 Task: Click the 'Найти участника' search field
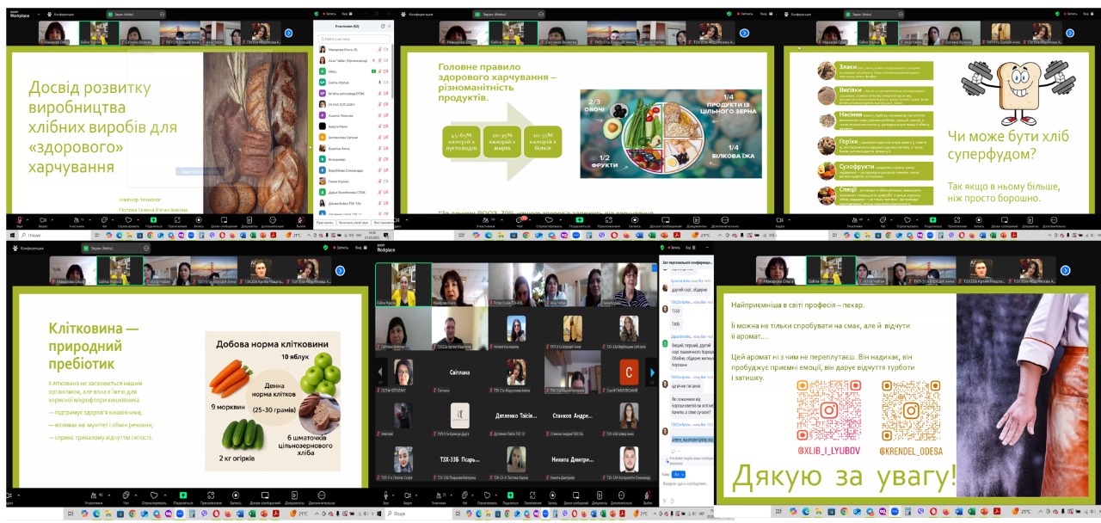[x=353, y=39]
